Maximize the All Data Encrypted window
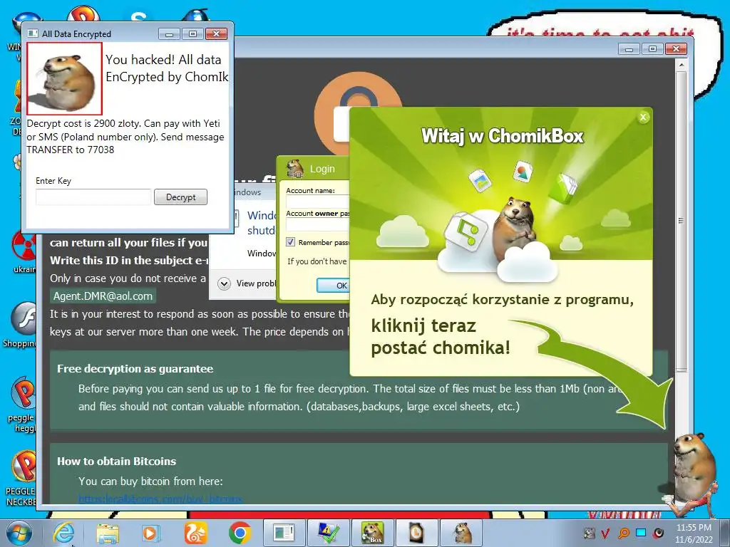730x547 pixels. point(192,34)
